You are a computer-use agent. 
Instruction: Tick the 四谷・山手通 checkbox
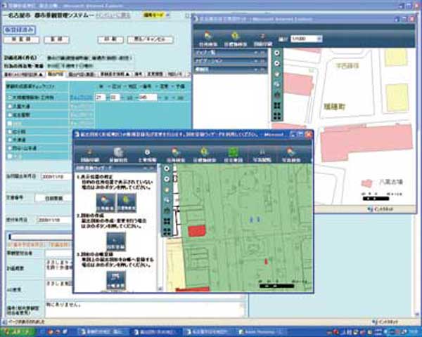[10, 148]
